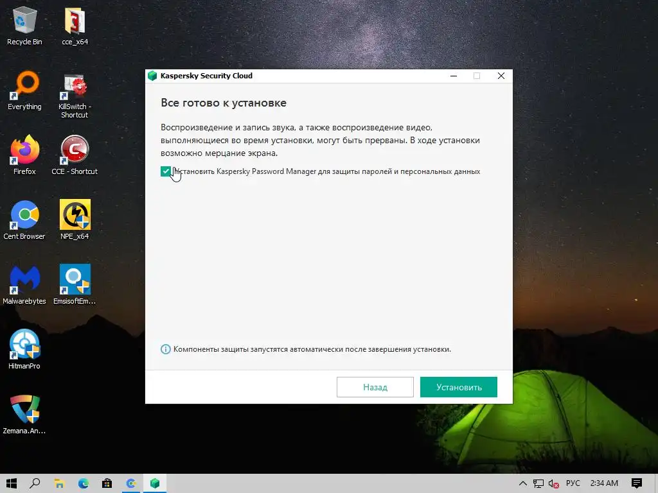Open Microsoft Store from the taskbar
Viewport: 658px width, 493px height.
(107, 483)
